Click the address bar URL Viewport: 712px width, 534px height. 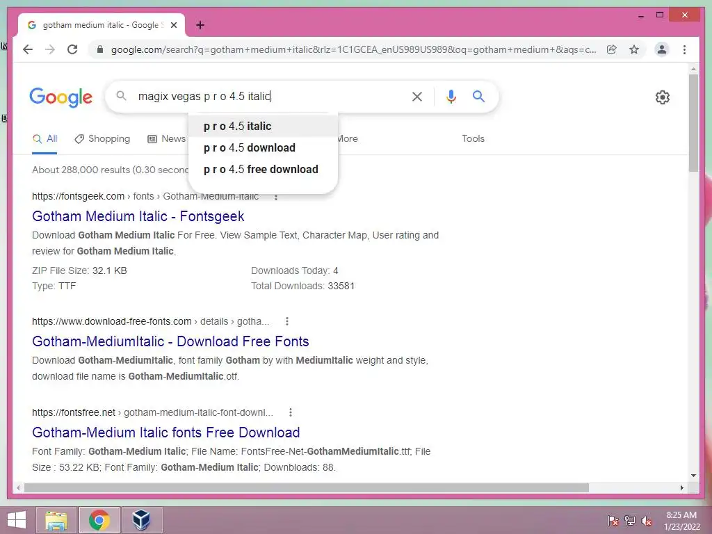coord(353,49)
